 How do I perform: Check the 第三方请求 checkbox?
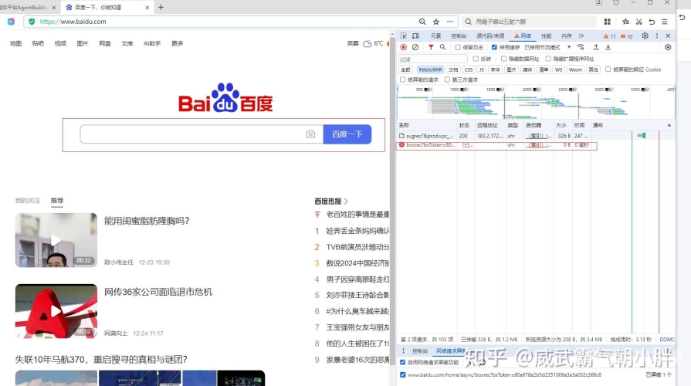click(447, 80)
